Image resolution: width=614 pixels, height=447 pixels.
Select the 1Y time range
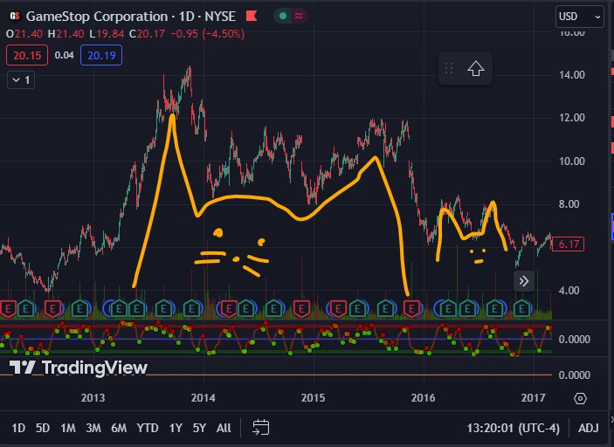(176, 427)
